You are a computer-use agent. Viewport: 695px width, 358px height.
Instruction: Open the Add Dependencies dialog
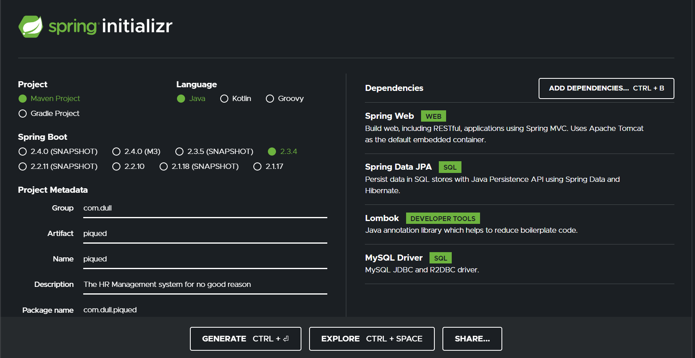coord(606,88)
